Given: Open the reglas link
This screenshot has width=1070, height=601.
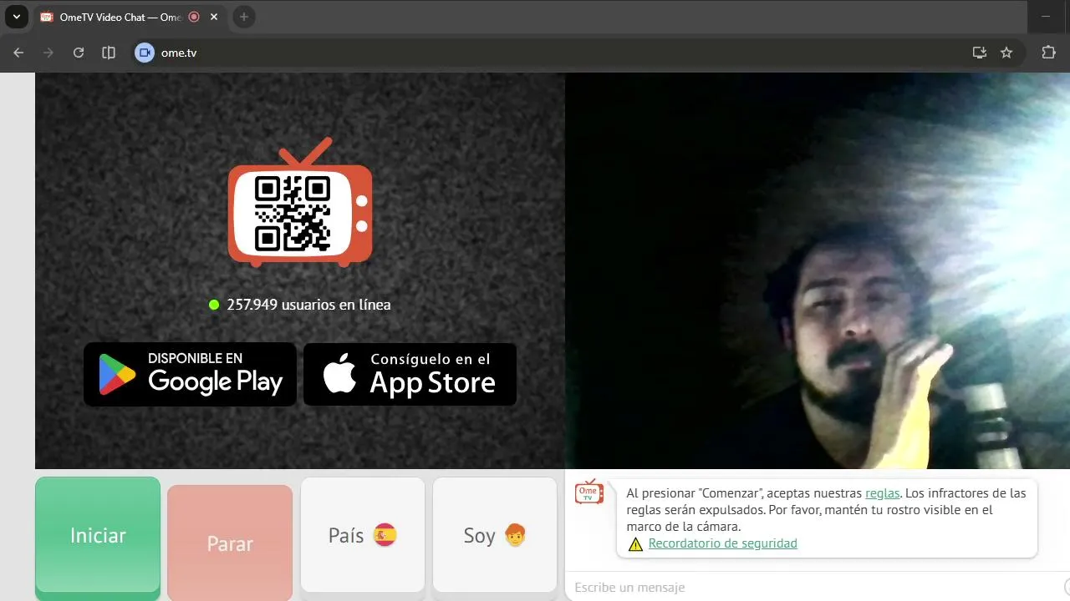Looking at the screenshot, I should point(883,493).
